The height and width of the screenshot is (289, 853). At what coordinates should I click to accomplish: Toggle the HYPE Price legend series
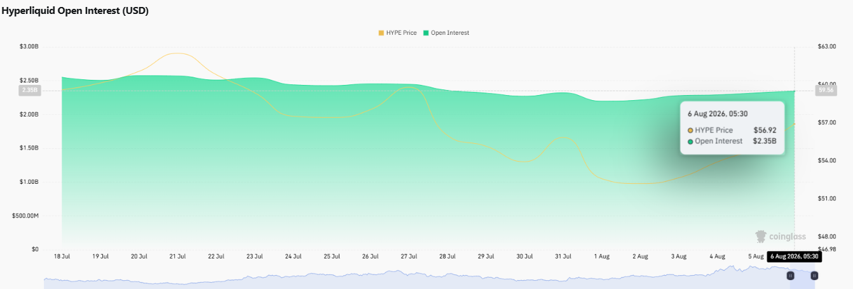click(x=397, y=32)
